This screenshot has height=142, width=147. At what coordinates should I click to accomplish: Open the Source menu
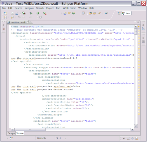(18, 8)
